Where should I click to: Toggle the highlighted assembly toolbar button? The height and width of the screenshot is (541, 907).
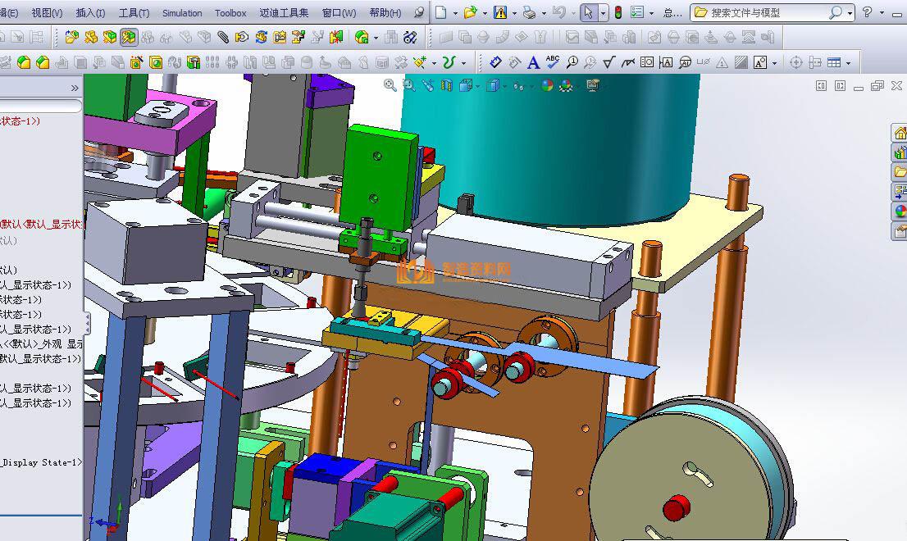tap(128, 38)
